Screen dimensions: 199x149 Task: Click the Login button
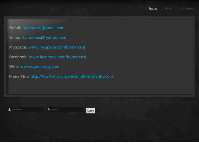tap(91, 110)
